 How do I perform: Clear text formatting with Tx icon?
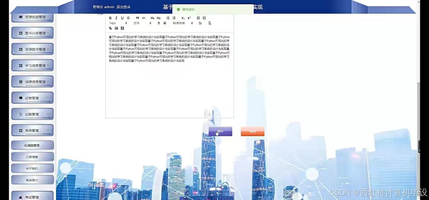point(210,23)
